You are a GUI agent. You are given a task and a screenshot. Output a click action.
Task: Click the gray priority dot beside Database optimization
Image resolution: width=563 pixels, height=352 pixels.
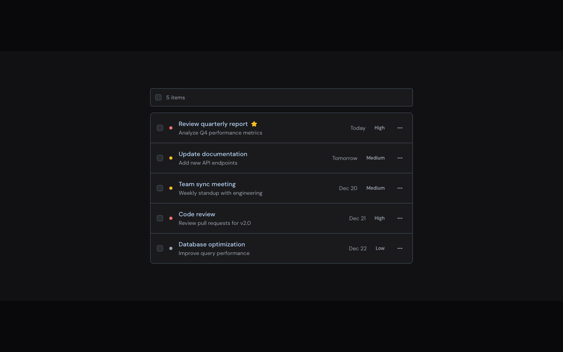pos(171,248)
